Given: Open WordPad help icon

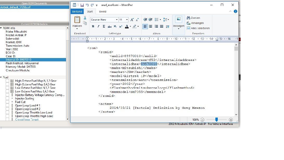Looking at the screenshot, I should pos(235,11).
